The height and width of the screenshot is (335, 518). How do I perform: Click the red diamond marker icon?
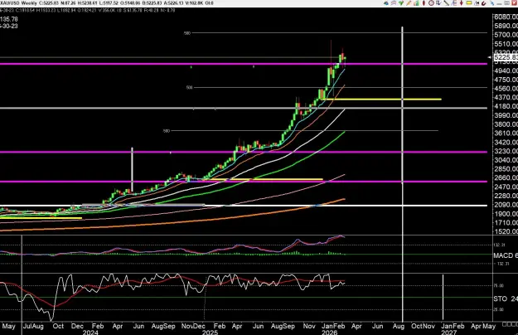click(x=424, y=3)
